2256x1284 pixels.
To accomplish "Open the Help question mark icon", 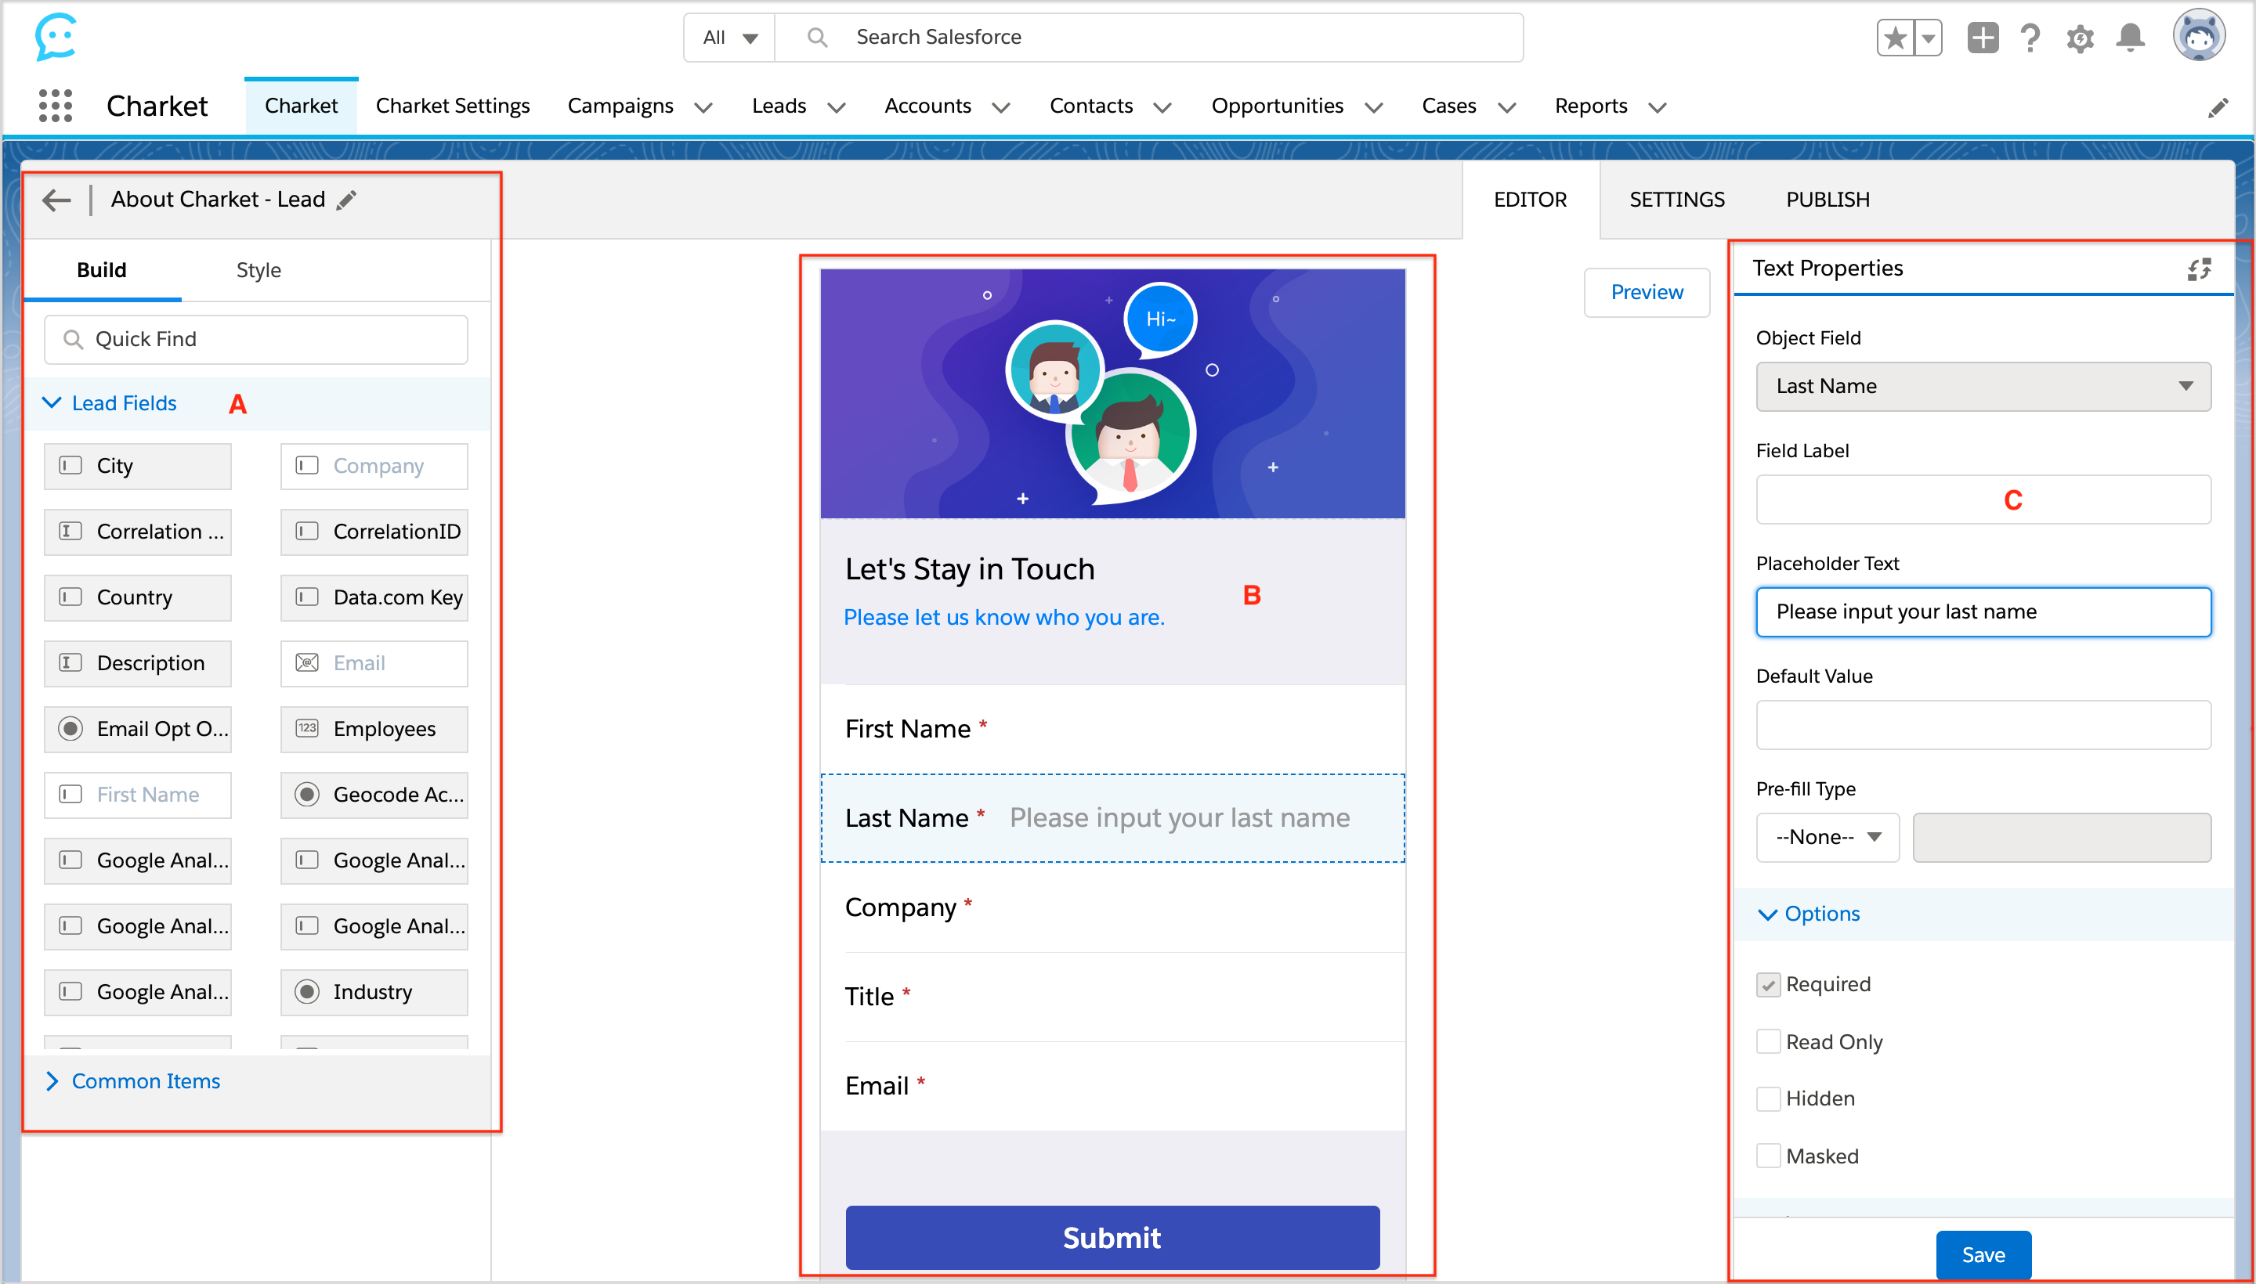I will (x=2030, y=38).
